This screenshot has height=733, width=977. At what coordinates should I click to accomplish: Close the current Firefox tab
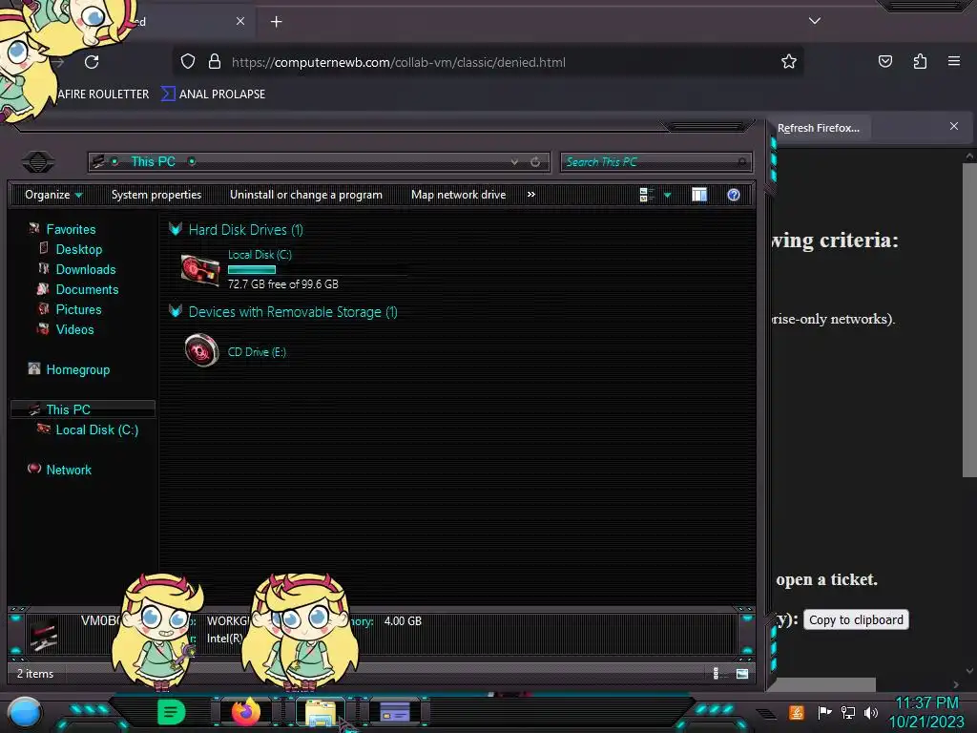coord(240,21)
